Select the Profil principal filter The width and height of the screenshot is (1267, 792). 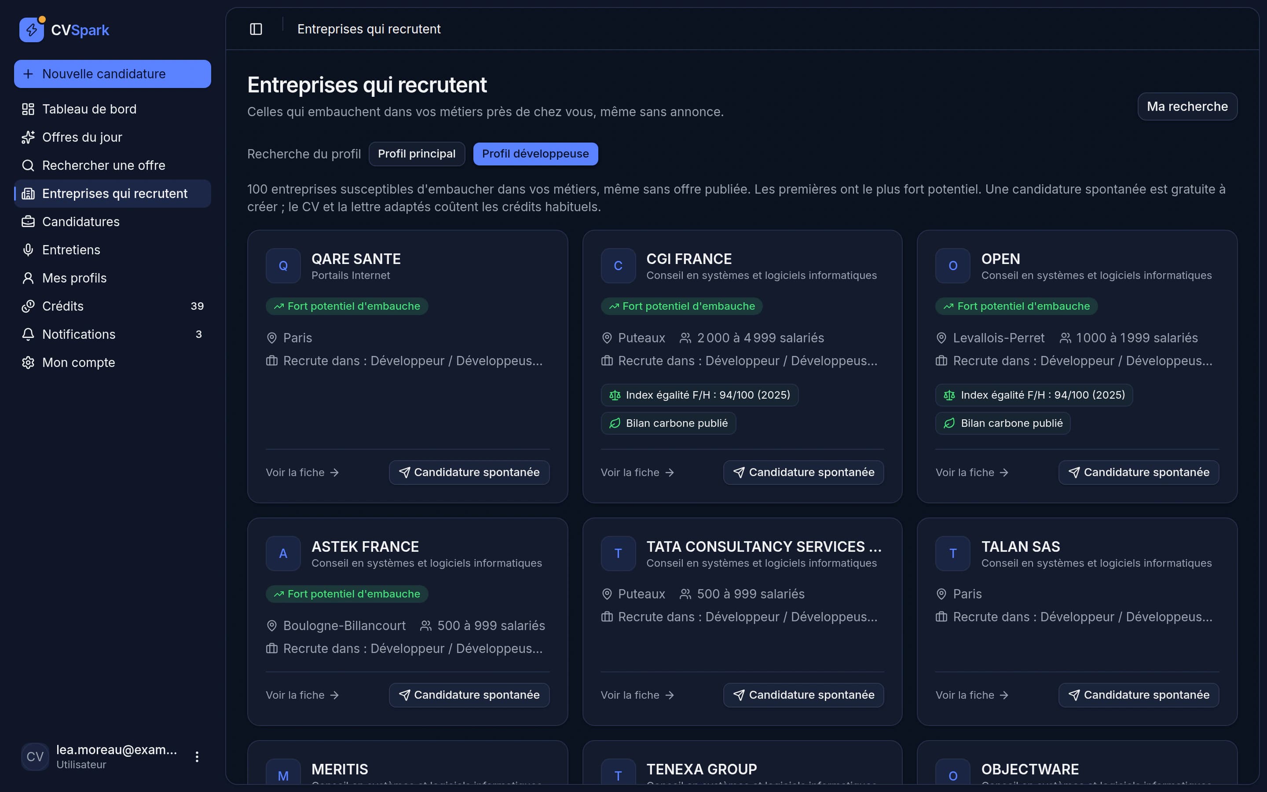pos(417,154)
